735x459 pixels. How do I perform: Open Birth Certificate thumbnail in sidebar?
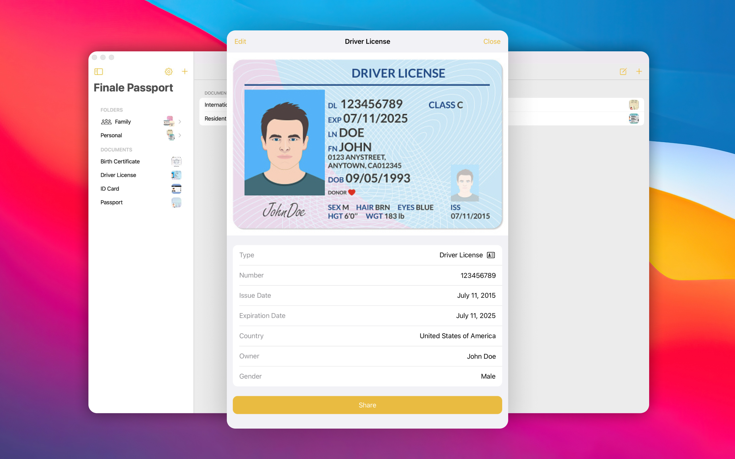click(176, 162)
